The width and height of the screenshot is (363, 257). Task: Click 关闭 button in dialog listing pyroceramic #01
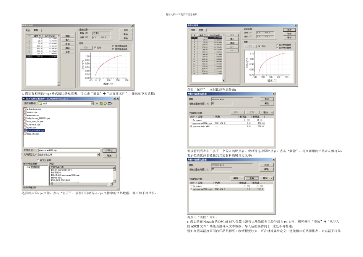267,99
